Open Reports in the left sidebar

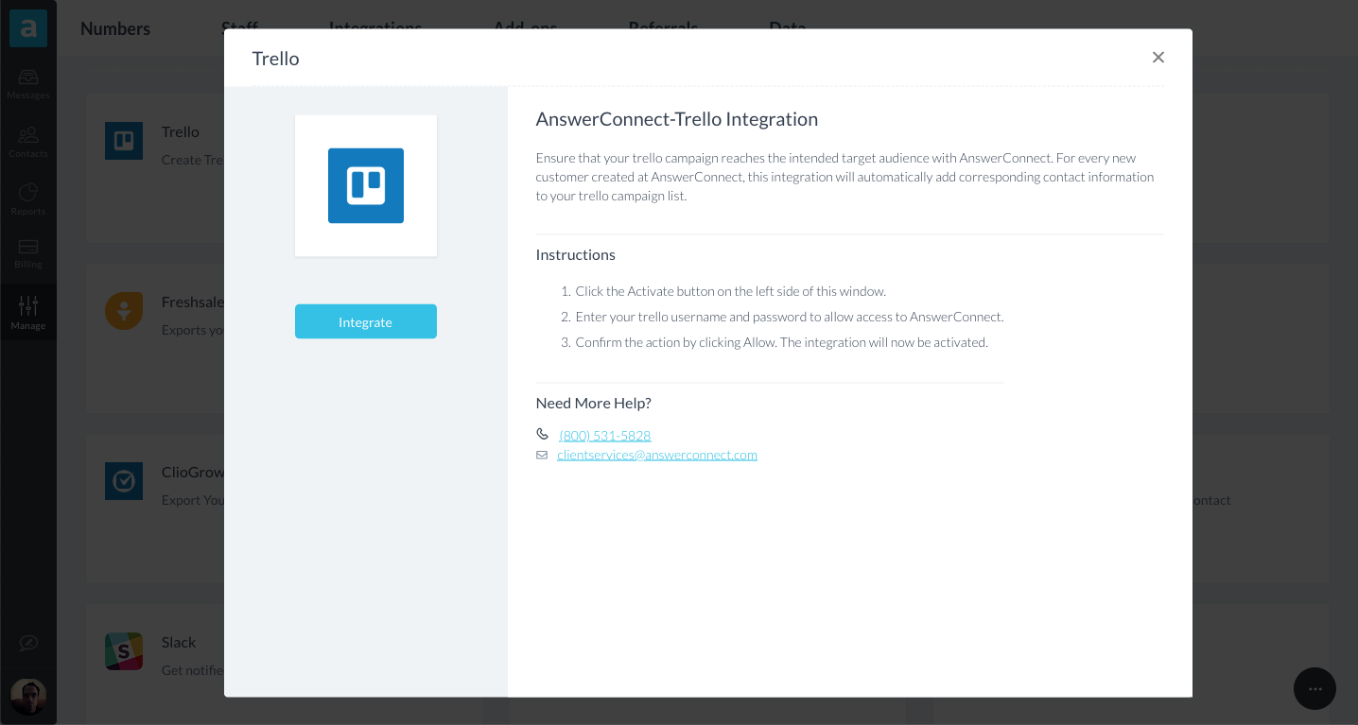coord(28,199)
